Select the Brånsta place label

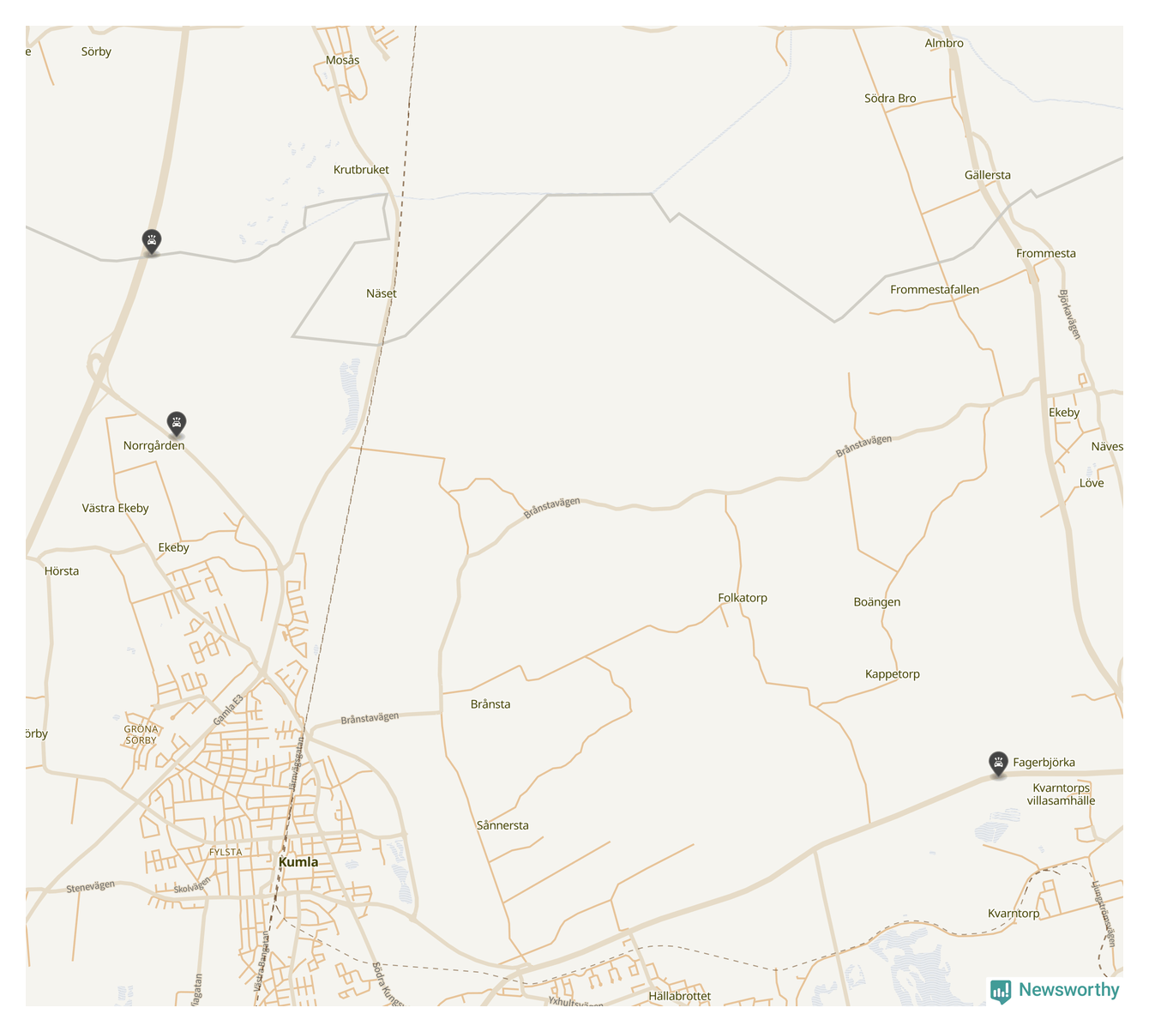(x=490, y=704)
